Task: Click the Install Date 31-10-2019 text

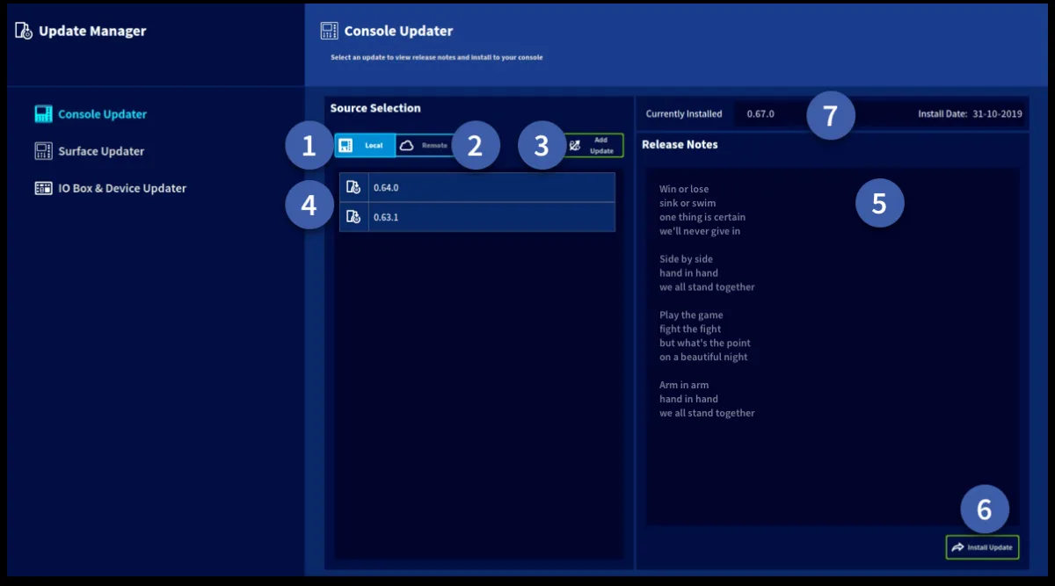Action: point(971,114)
